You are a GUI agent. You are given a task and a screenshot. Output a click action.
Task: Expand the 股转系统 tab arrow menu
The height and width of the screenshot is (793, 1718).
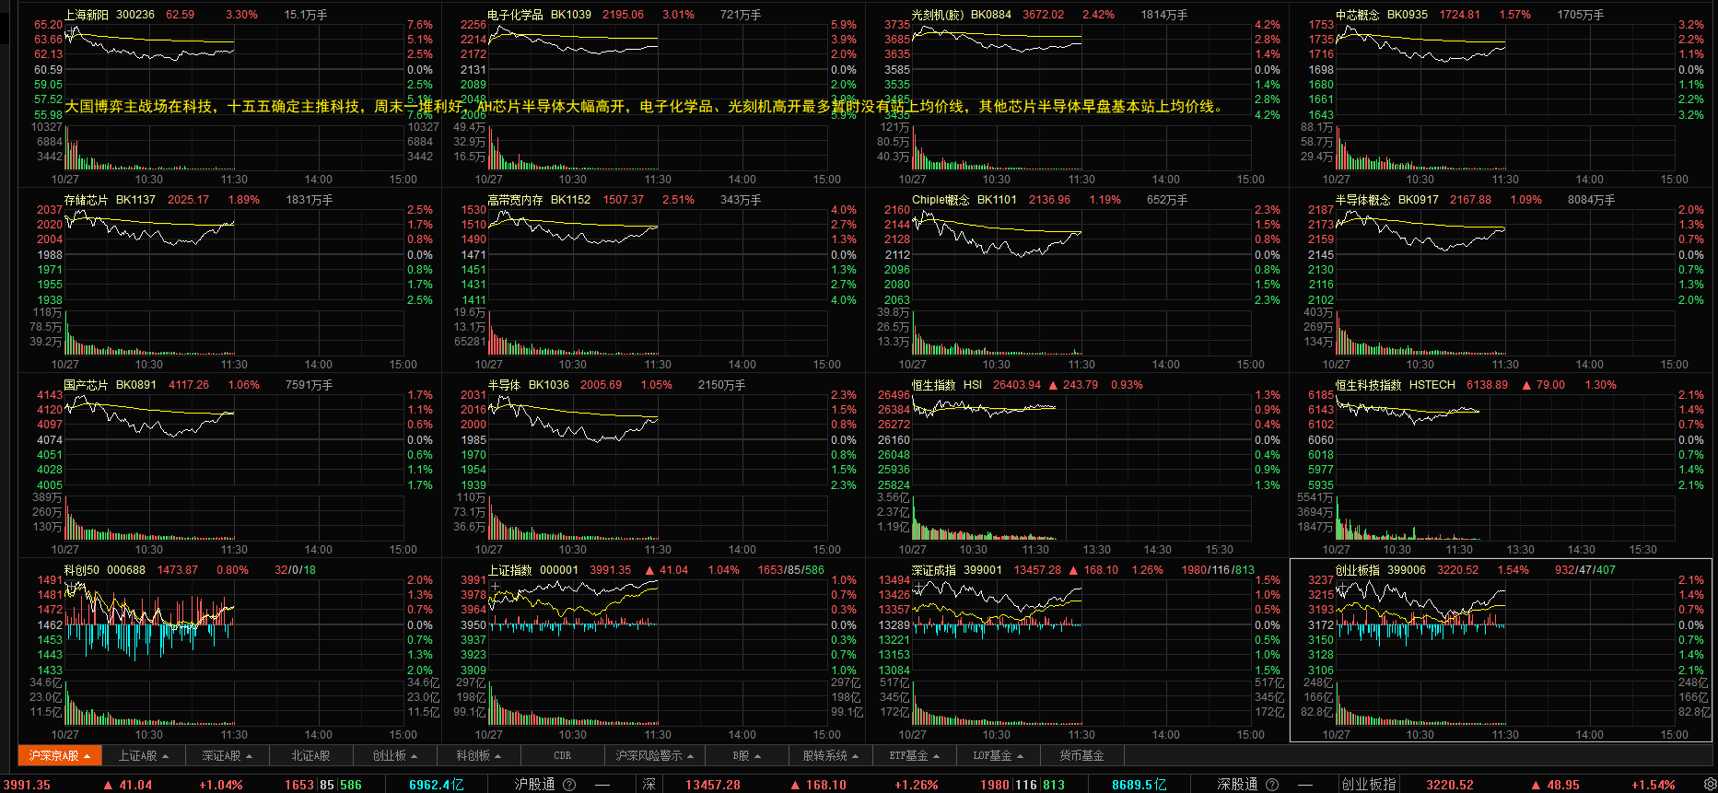click(x=855, y=756)
